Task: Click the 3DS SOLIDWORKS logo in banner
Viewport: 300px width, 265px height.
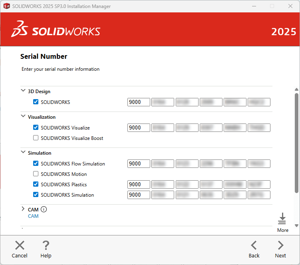Action: (x=56, y=29)
